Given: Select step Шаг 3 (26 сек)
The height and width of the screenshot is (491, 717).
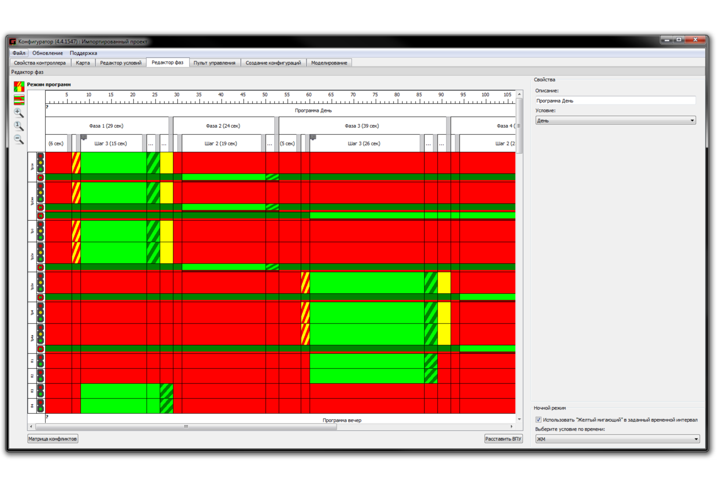Looking at the screenshot, I should (364, 143).
